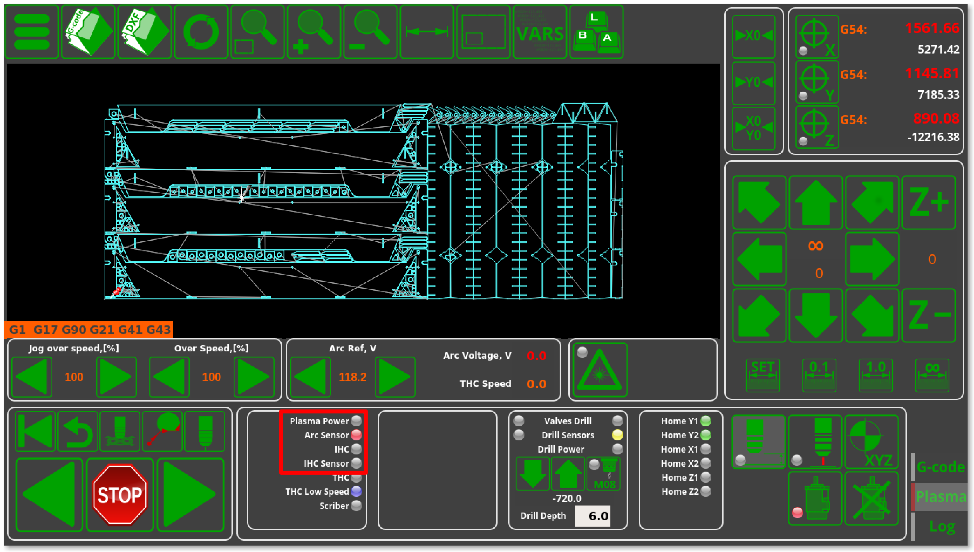
Task: Toggle the Plasma Power indicator
Action: click(x=356, y=421)
